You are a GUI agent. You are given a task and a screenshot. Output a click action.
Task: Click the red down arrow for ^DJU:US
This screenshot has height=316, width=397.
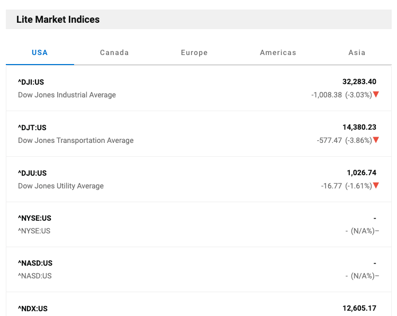(376, 186)
